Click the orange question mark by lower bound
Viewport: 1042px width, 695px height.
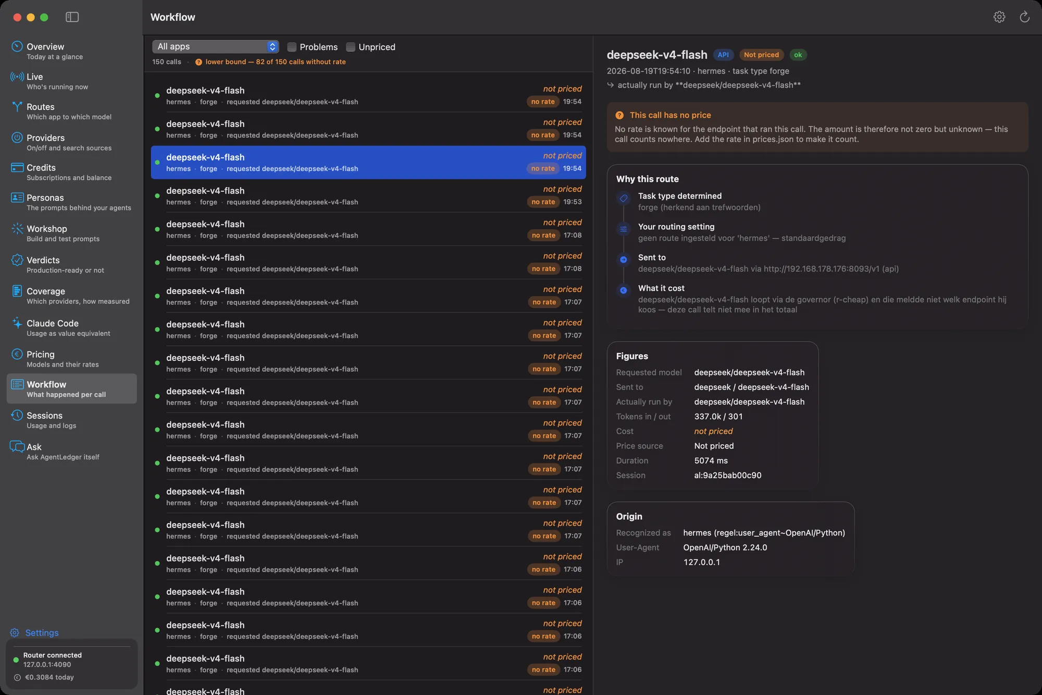[x=199, y=62]
